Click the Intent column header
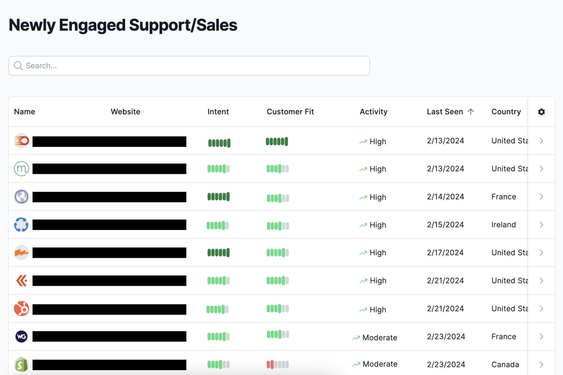The width and height of the screenshot is (563, 375). [x=218, y=112]
